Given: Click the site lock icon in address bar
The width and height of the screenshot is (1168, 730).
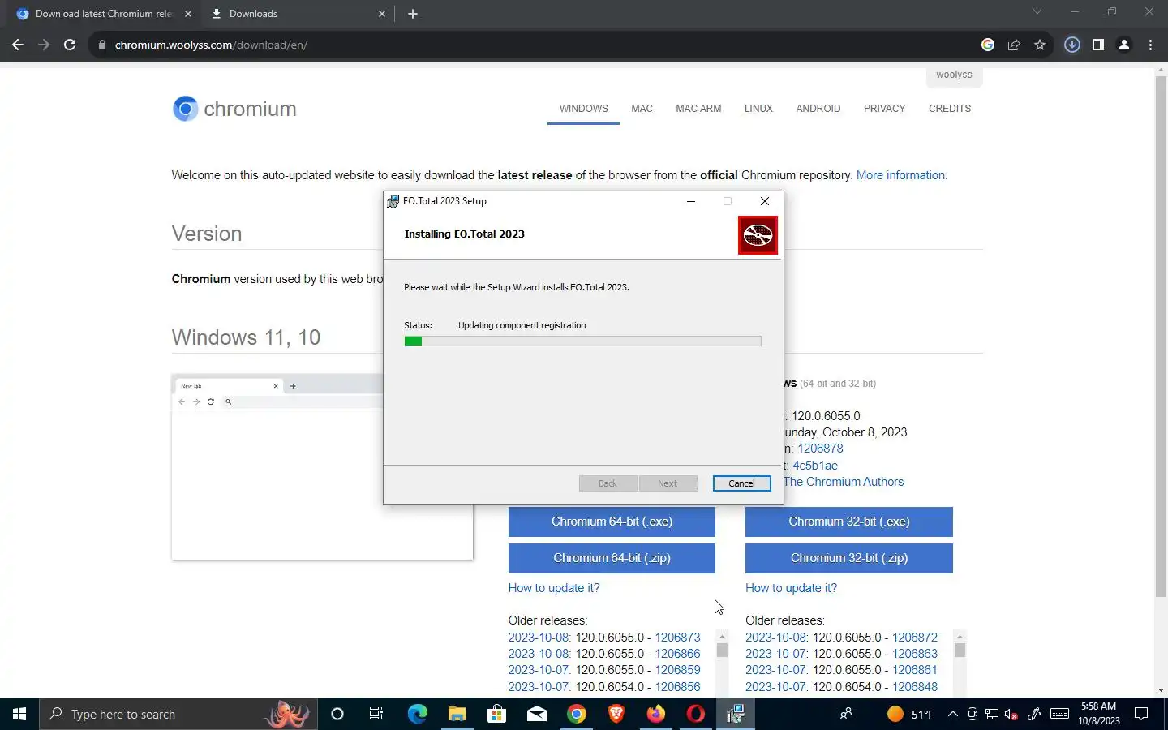Looking at the screenshot, I should pos(101,45).
